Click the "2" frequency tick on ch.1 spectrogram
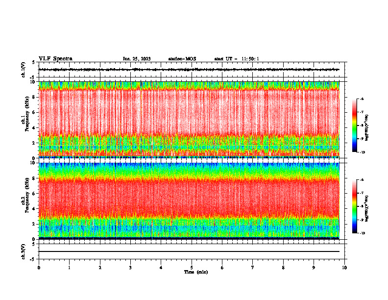 [34, 143]
